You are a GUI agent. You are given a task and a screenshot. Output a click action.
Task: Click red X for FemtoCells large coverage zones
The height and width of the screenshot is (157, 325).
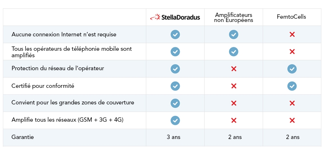(292, 103)
